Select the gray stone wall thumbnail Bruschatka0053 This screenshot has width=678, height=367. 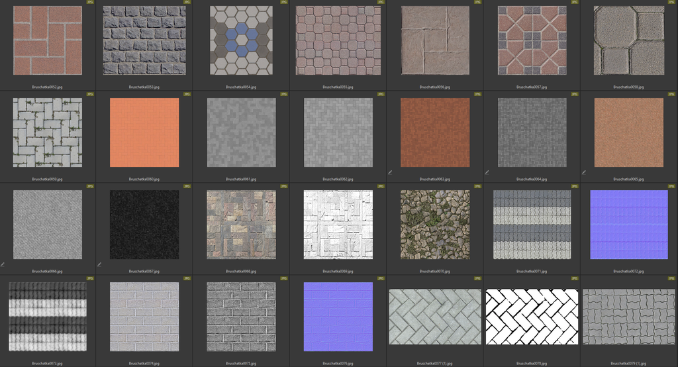pos(144,40)
